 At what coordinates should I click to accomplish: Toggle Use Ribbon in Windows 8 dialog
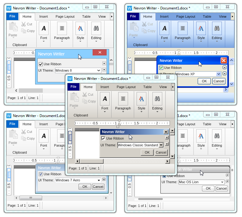pos(41,64)
